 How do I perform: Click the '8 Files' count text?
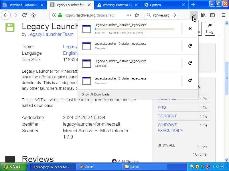[202, 147]
